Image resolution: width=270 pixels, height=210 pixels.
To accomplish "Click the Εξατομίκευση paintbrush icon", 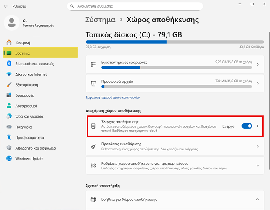I will tap(9, 84).
